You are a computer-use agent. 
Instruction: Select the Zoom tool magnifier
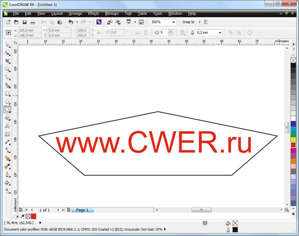point(7,69)
